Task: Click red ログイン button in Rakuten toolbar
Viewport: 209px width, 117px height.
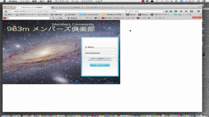Action: [197, 18]
